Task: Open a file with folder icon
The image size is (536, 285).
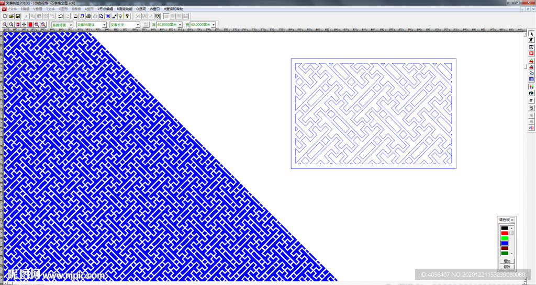Action: (12, 16)
